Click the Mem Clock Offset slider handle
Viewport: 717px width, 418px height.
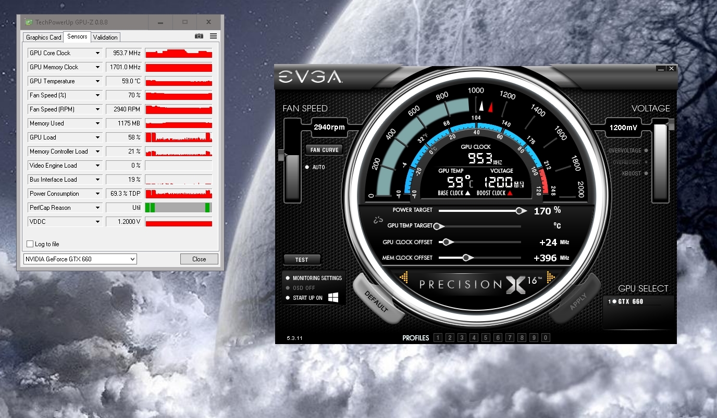[467, 258]
